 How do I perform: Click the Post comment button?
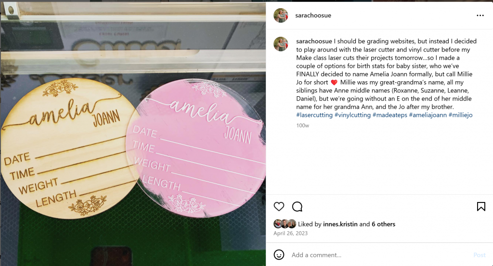480,255
